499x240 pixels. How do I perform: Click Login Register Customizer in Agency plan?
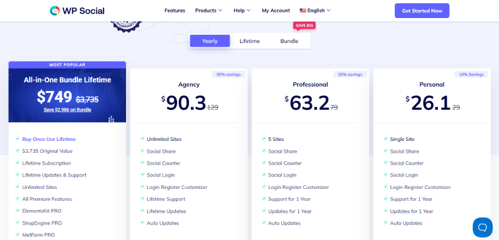tap(177, 187)
